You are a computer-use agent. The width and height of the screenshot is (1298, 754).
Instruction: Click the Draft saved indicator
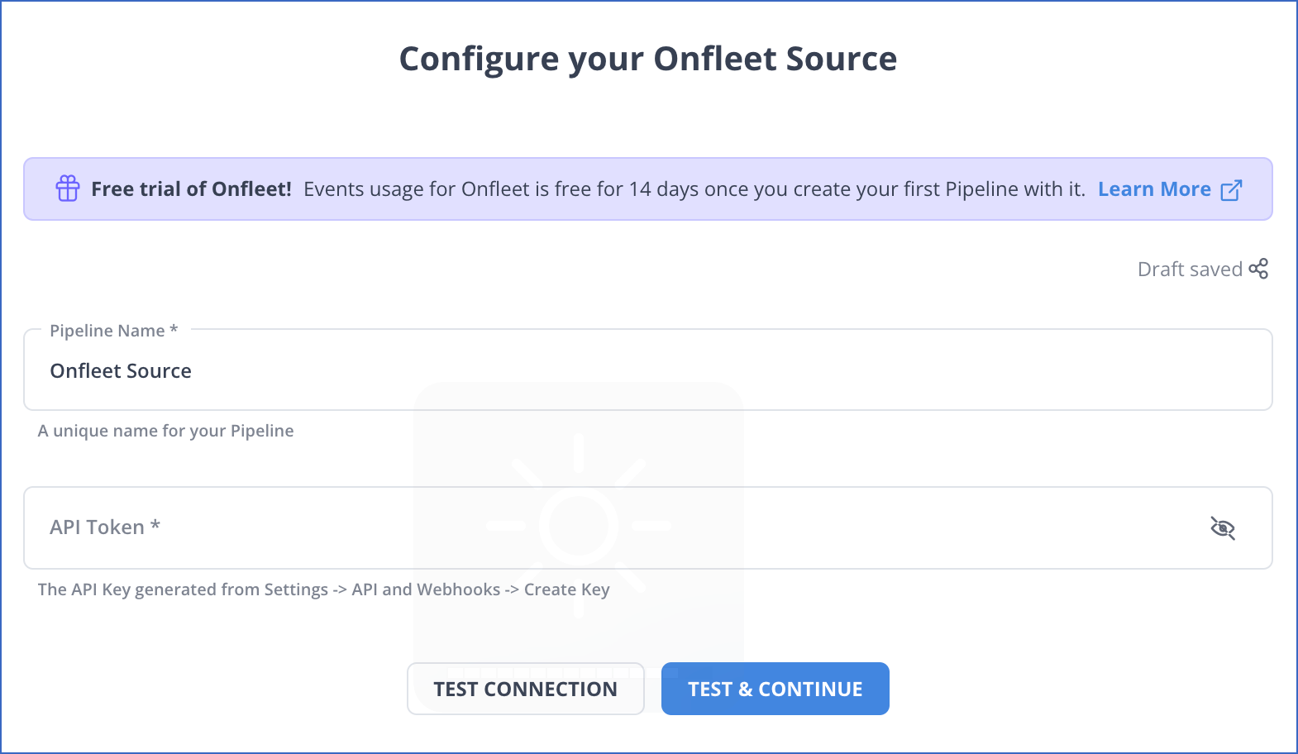pyautogui.click(x=1190, y=268)
